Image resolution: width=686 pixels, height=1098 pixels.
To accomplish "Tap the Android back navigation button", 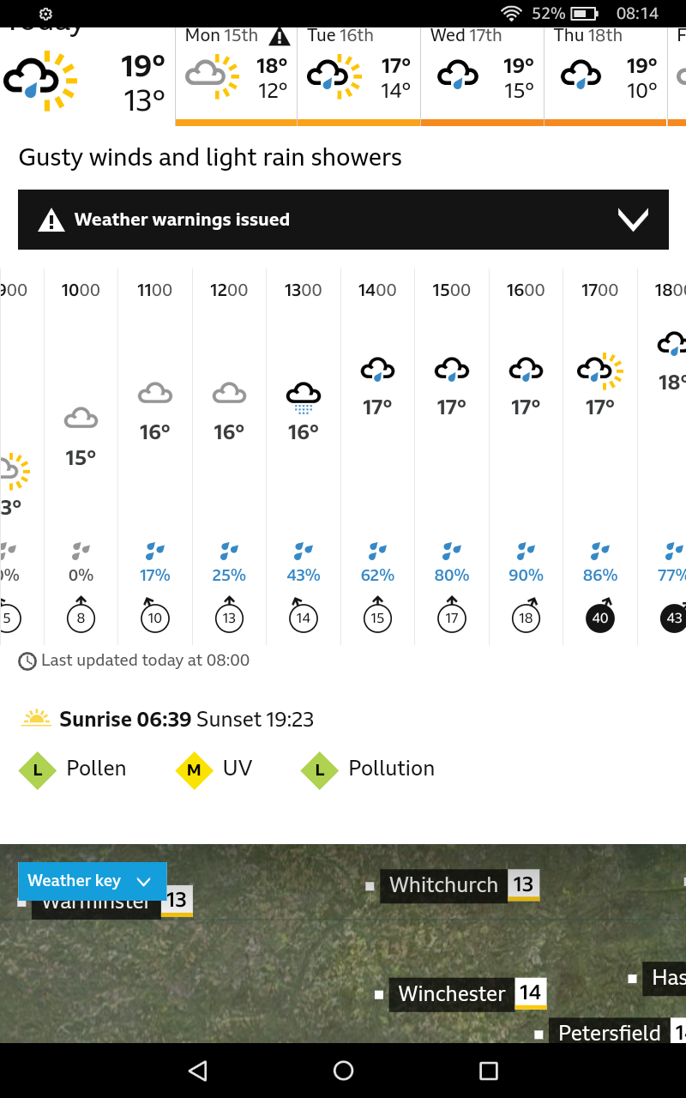I will 198,1071.
